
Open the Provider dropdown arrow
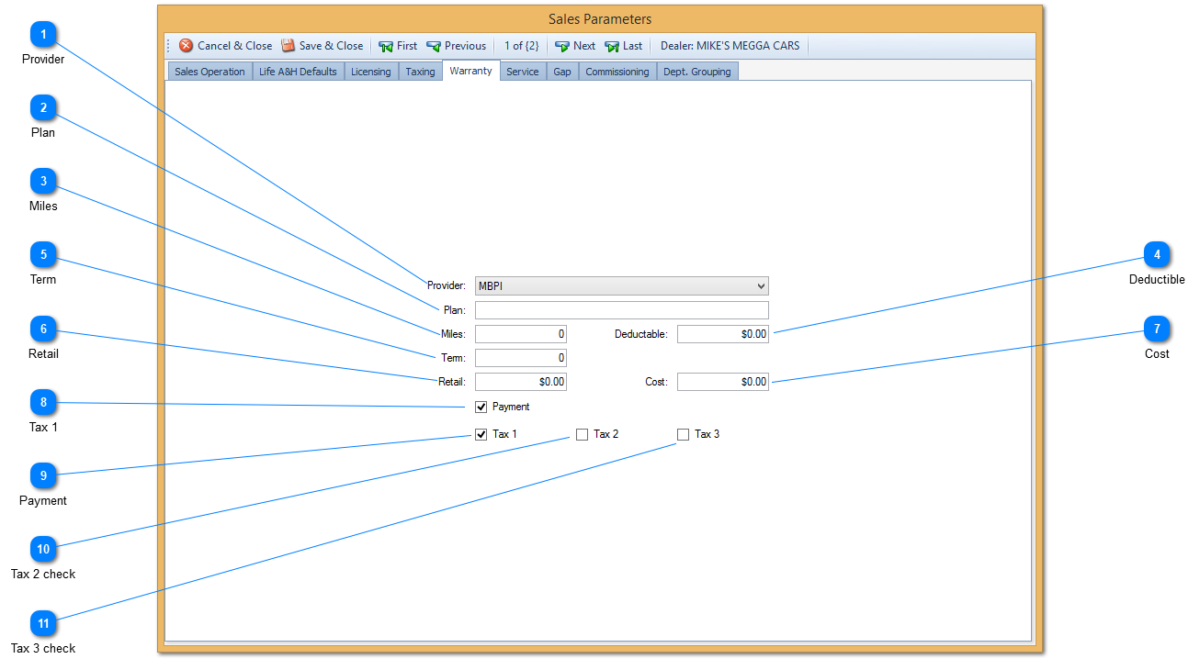point(760,286)
